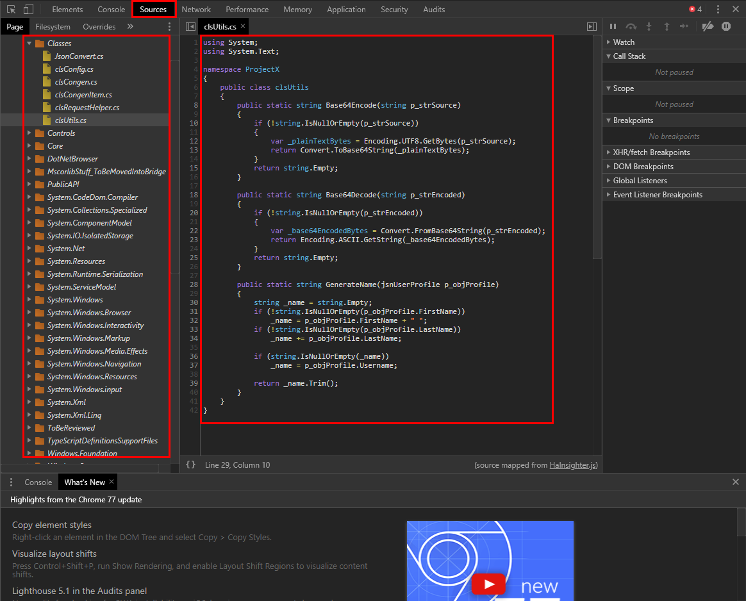The width and height of the screenshot is (746, 601).
Task: Switch to the Filesystem navigator tab
Action: [x=53, y=27]
